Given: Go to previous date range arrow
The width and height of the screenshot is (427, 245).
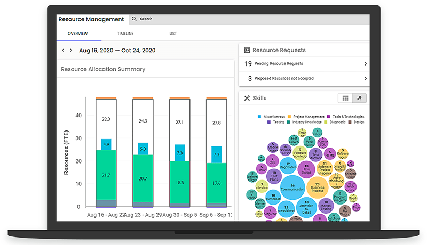Looking at the screenshot, I should (x=63, y=50).
